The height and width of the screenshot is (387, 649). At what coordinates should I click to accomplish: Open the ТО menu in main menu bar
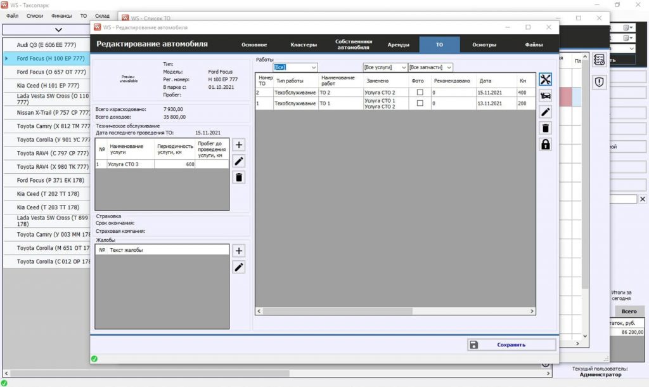point(84,16)
